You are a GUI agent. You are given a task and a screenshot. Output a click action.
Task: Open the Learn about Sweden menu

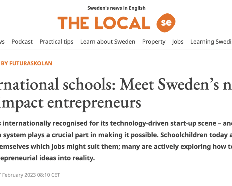[108, 42]
